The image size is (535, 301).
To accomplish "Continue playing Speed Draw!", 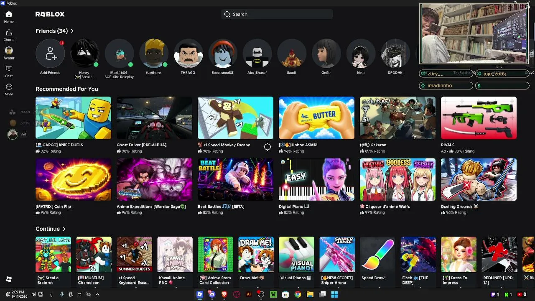I will (378, 255).
